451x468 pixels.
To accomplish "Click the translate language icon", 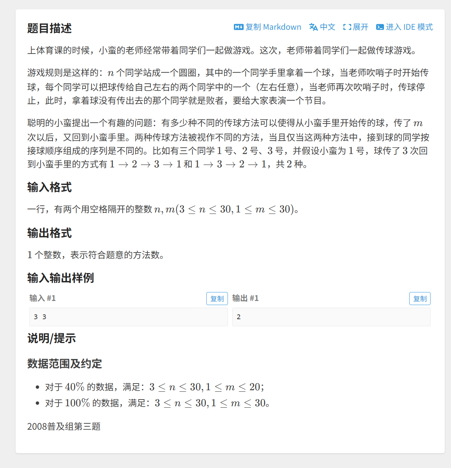I will [x=313, y=27].
